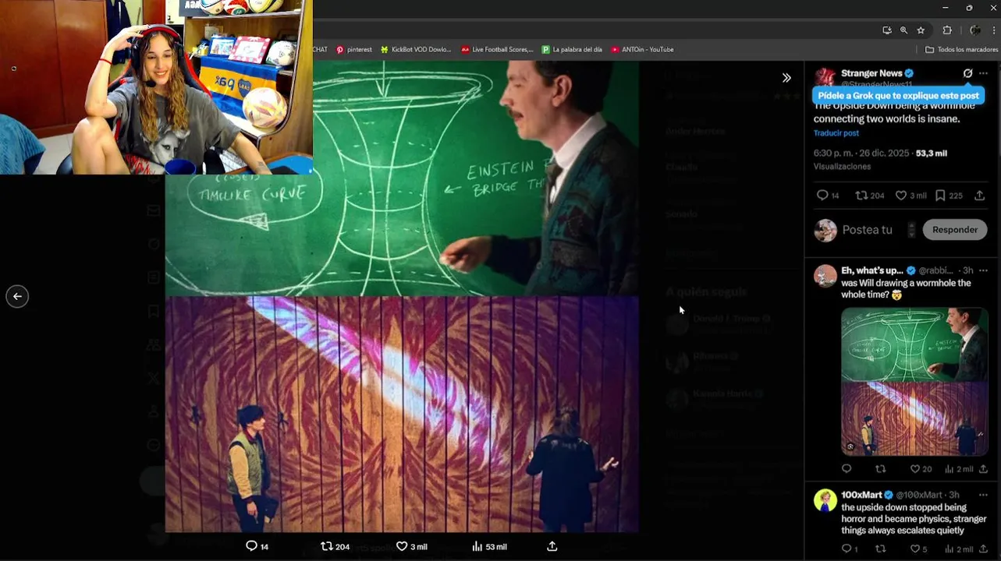Open Grok explain icon on Stranger News post
1001x561 pixels.
967,73
